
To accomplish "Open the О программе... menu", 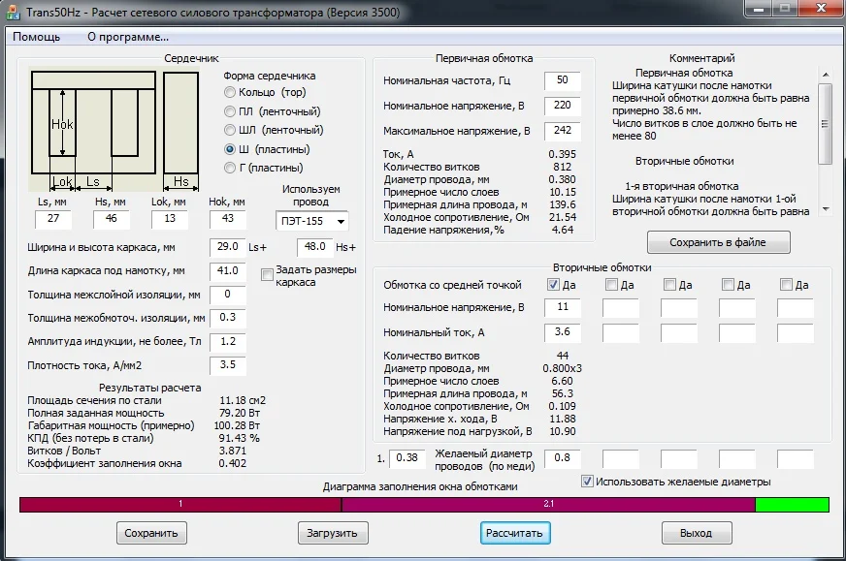I will point(128,37).
